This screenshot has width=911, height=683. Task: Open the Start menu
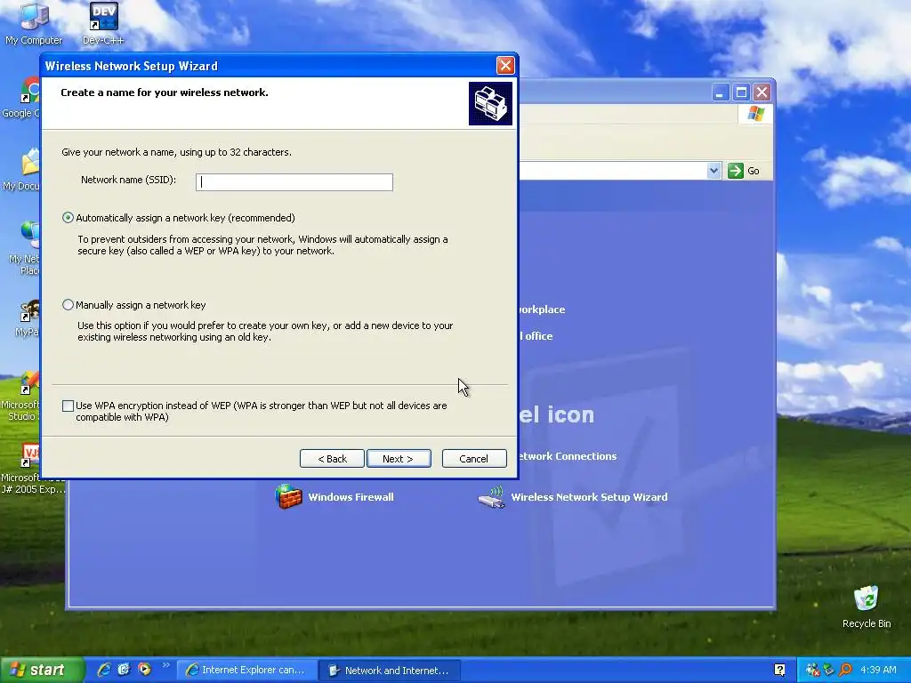41,671
